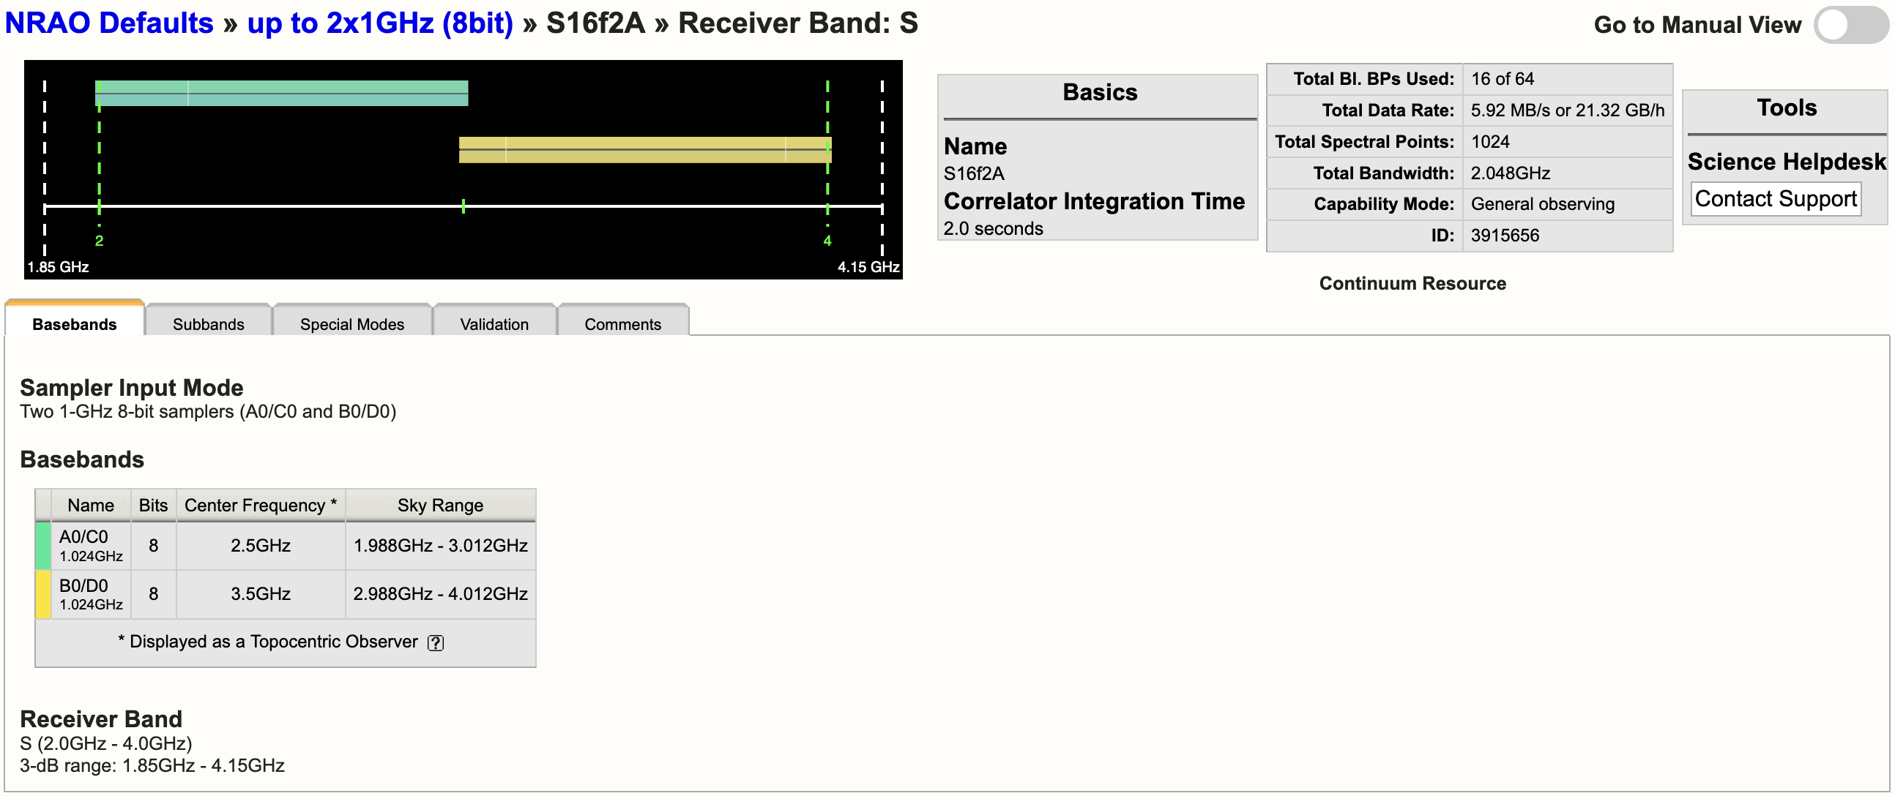Open the NRAO Defaults breadcrumb link
The image size is (1895, 796).
[109, 23]
